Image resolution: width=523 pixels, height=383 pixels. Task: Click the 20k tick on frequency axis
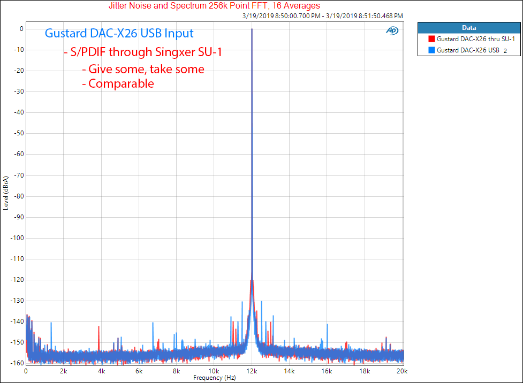coord(402,371)
